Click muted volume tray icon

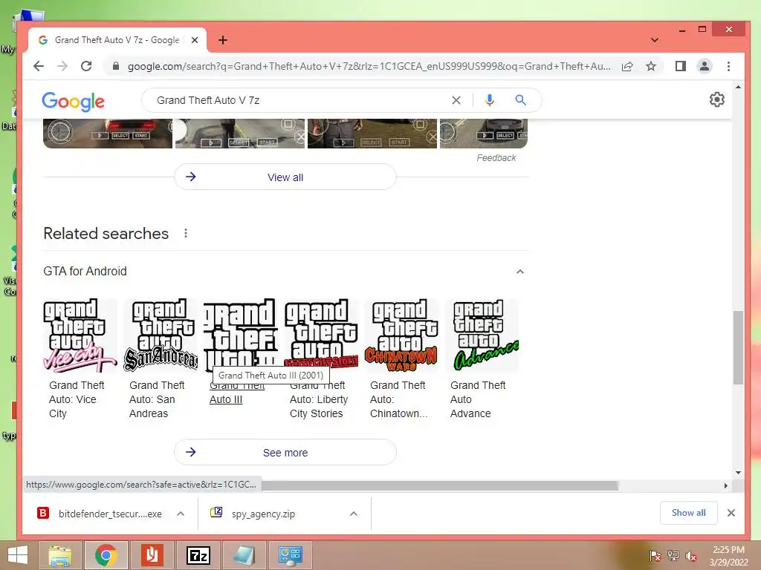pos(691,556)
